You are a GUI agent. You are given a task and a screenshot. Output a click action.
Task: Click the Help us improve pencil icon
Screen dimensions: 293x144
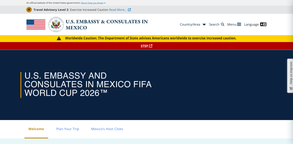tap(291, 88)
